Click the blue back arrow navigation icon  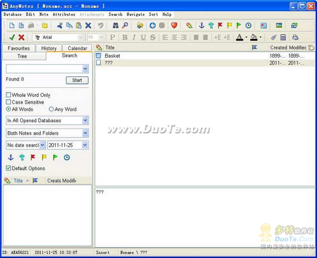pyautogui.click(x=152, y=26)
